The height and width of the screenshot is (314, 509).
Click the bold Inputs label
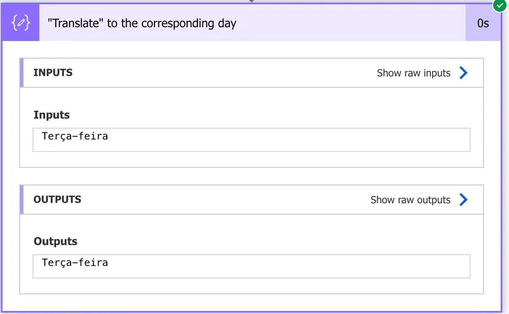[52, 115]
